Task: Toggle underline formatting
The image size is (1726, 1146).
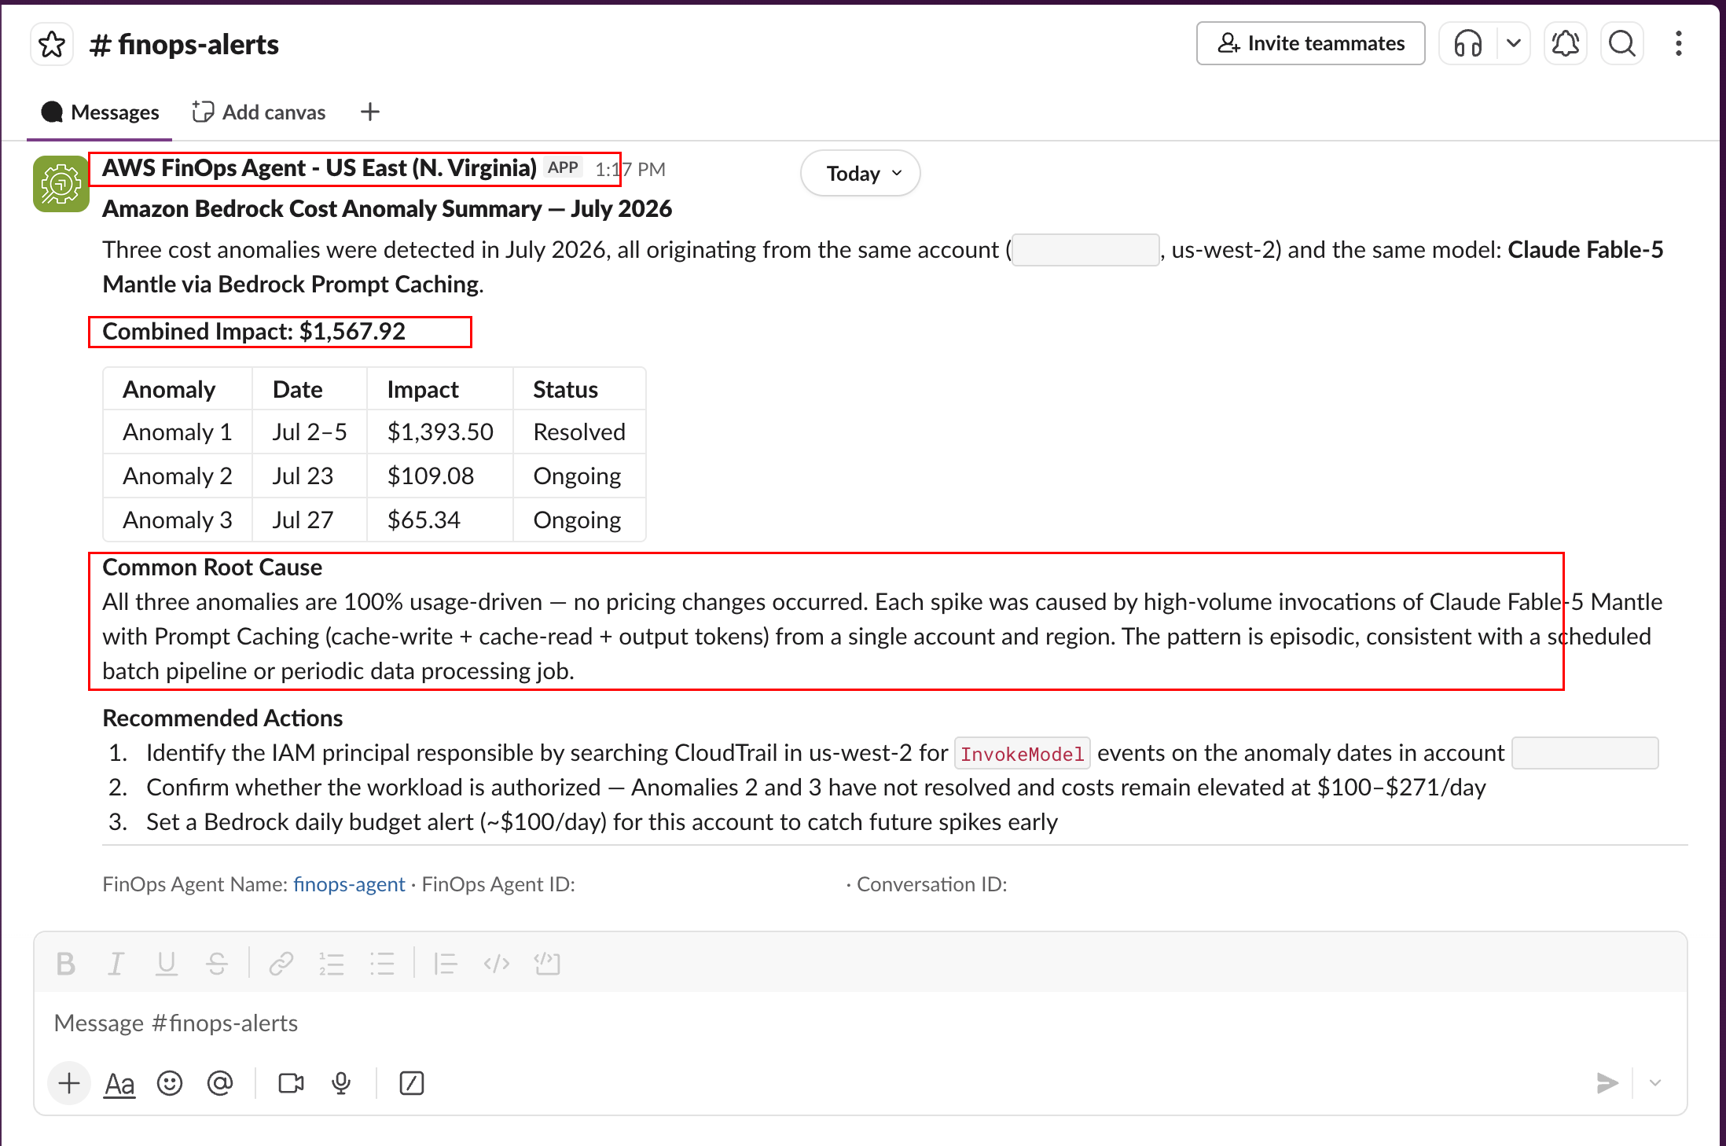Action: point(167,963)
